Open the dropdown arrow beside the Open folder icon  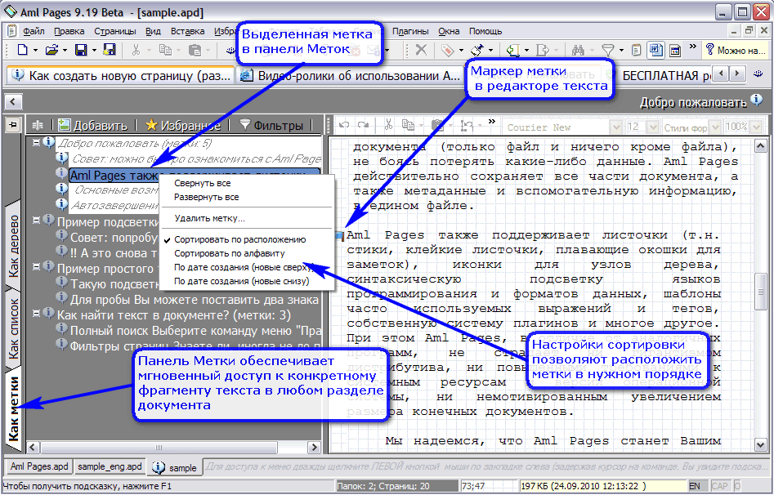click(x=65, y=50)
